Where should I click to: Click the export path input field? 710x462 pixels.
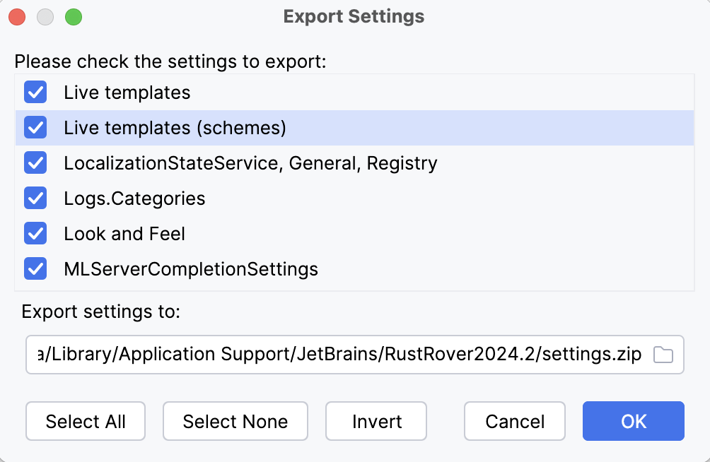(x=318, y=354)
